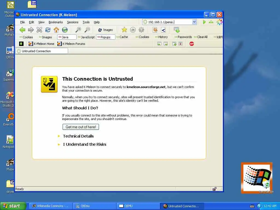Click the green Back arrow

[22, 30]
